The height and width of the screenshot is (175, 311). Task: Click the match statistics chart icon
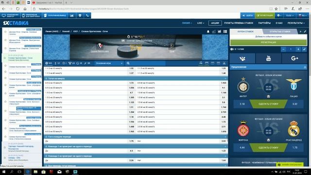219,32
